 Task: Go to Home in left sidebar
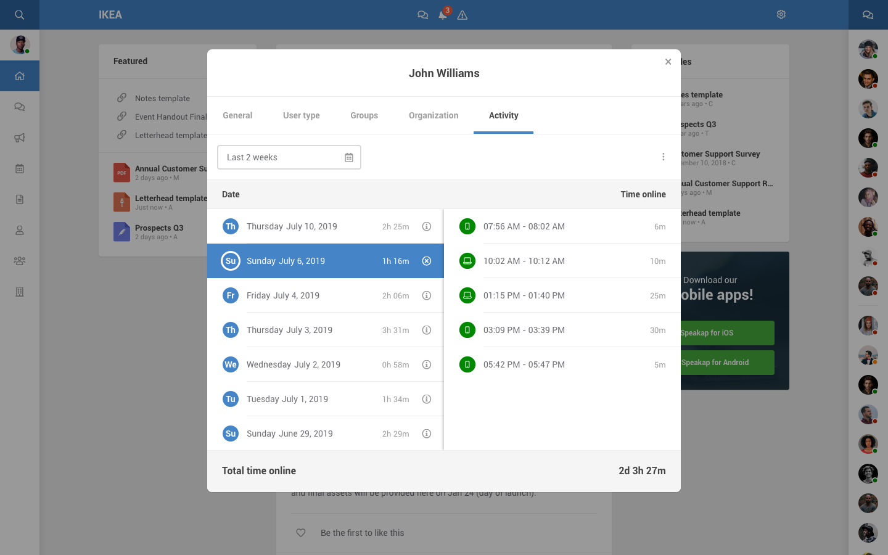pos(20,76)
